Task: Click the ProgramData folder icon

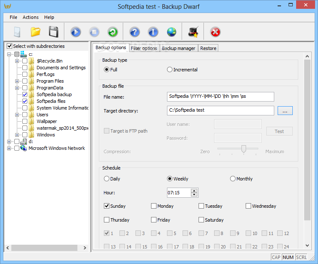Action: tap(32, 88)
